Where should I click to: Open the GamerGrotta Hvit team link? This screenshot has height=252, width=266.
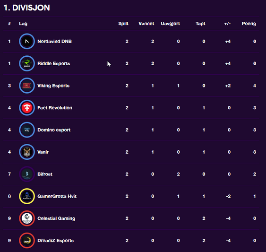(x=57, y=196)
